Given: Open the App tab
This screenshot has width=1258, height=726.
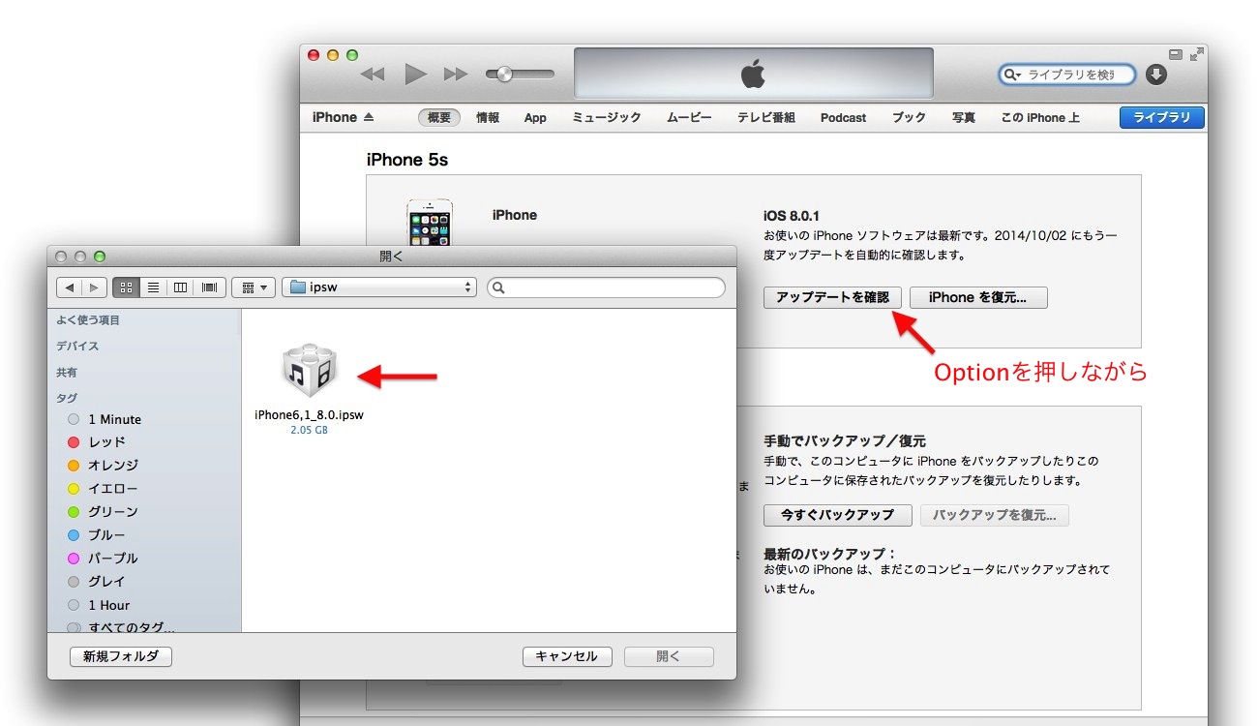Looking at the screenshot, I should coord(535,117).
